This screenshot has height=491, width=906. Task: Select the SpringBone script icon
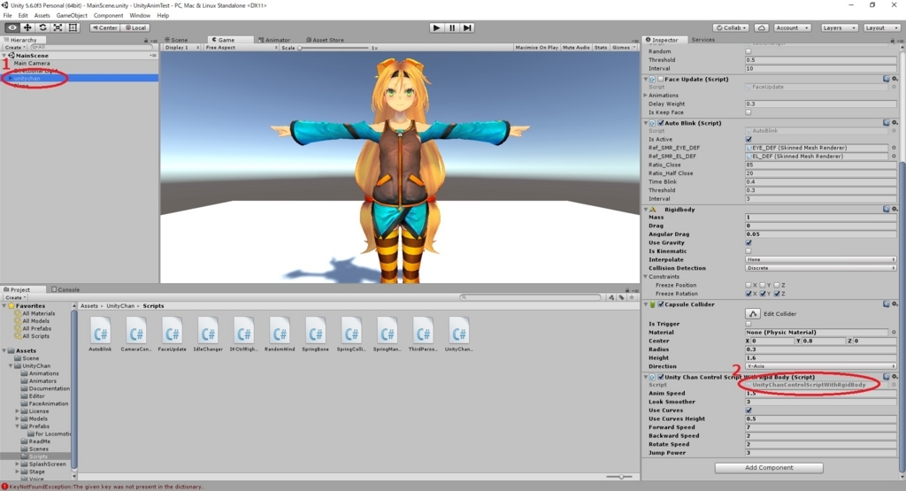(316, 334)
